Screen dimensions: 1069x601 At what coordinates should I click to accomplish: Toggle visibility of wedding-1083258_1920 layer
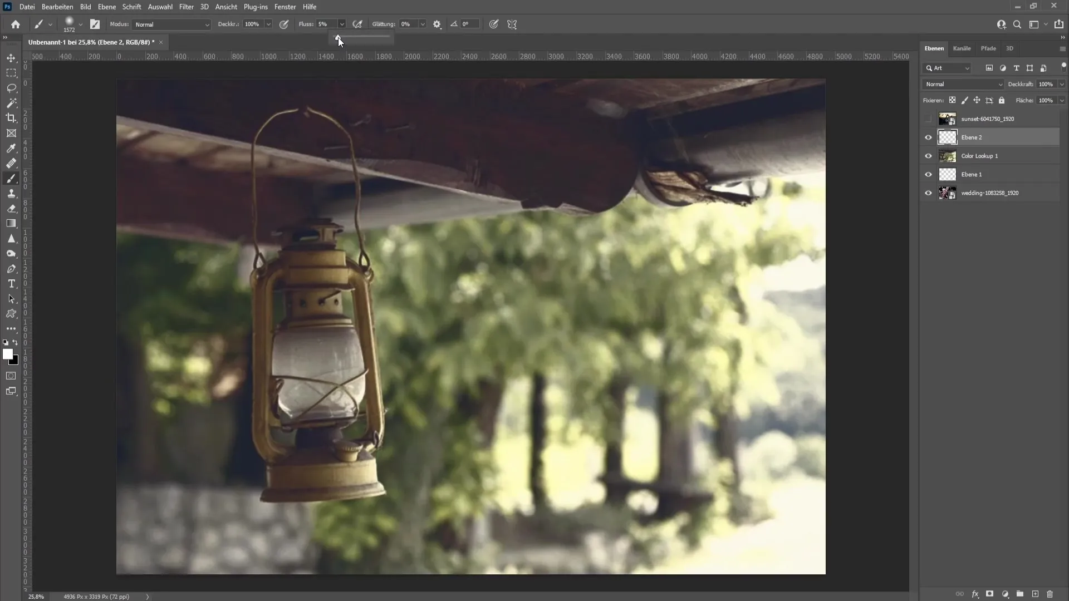[928, 192]
